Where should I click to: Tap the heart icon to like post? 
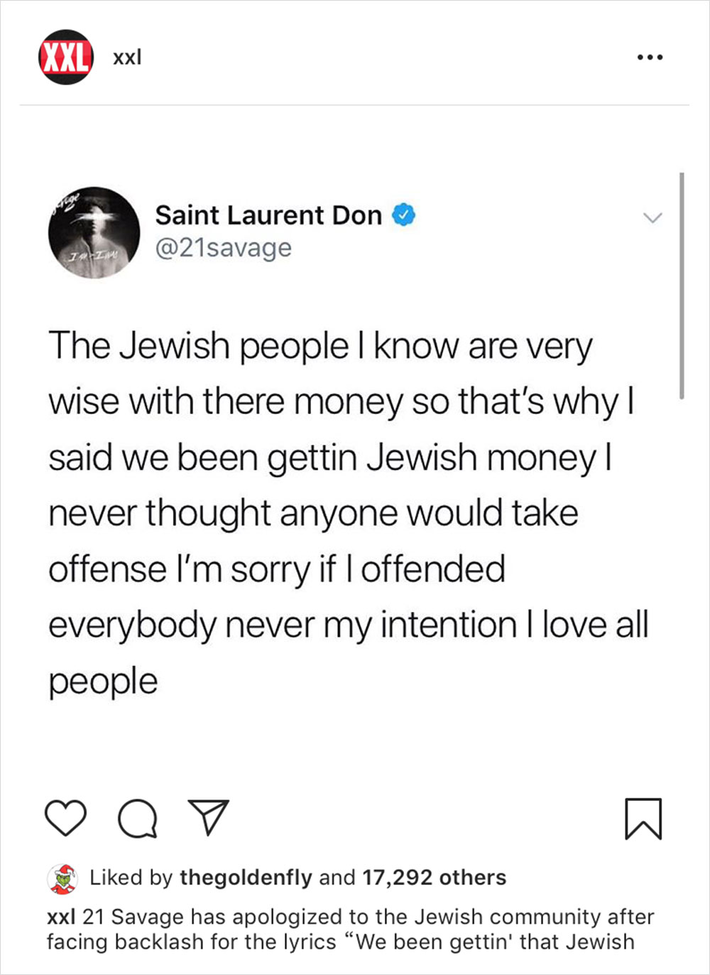66,818
